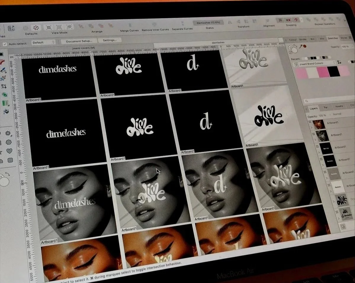Click the first Arrange icon

[81, 26]
